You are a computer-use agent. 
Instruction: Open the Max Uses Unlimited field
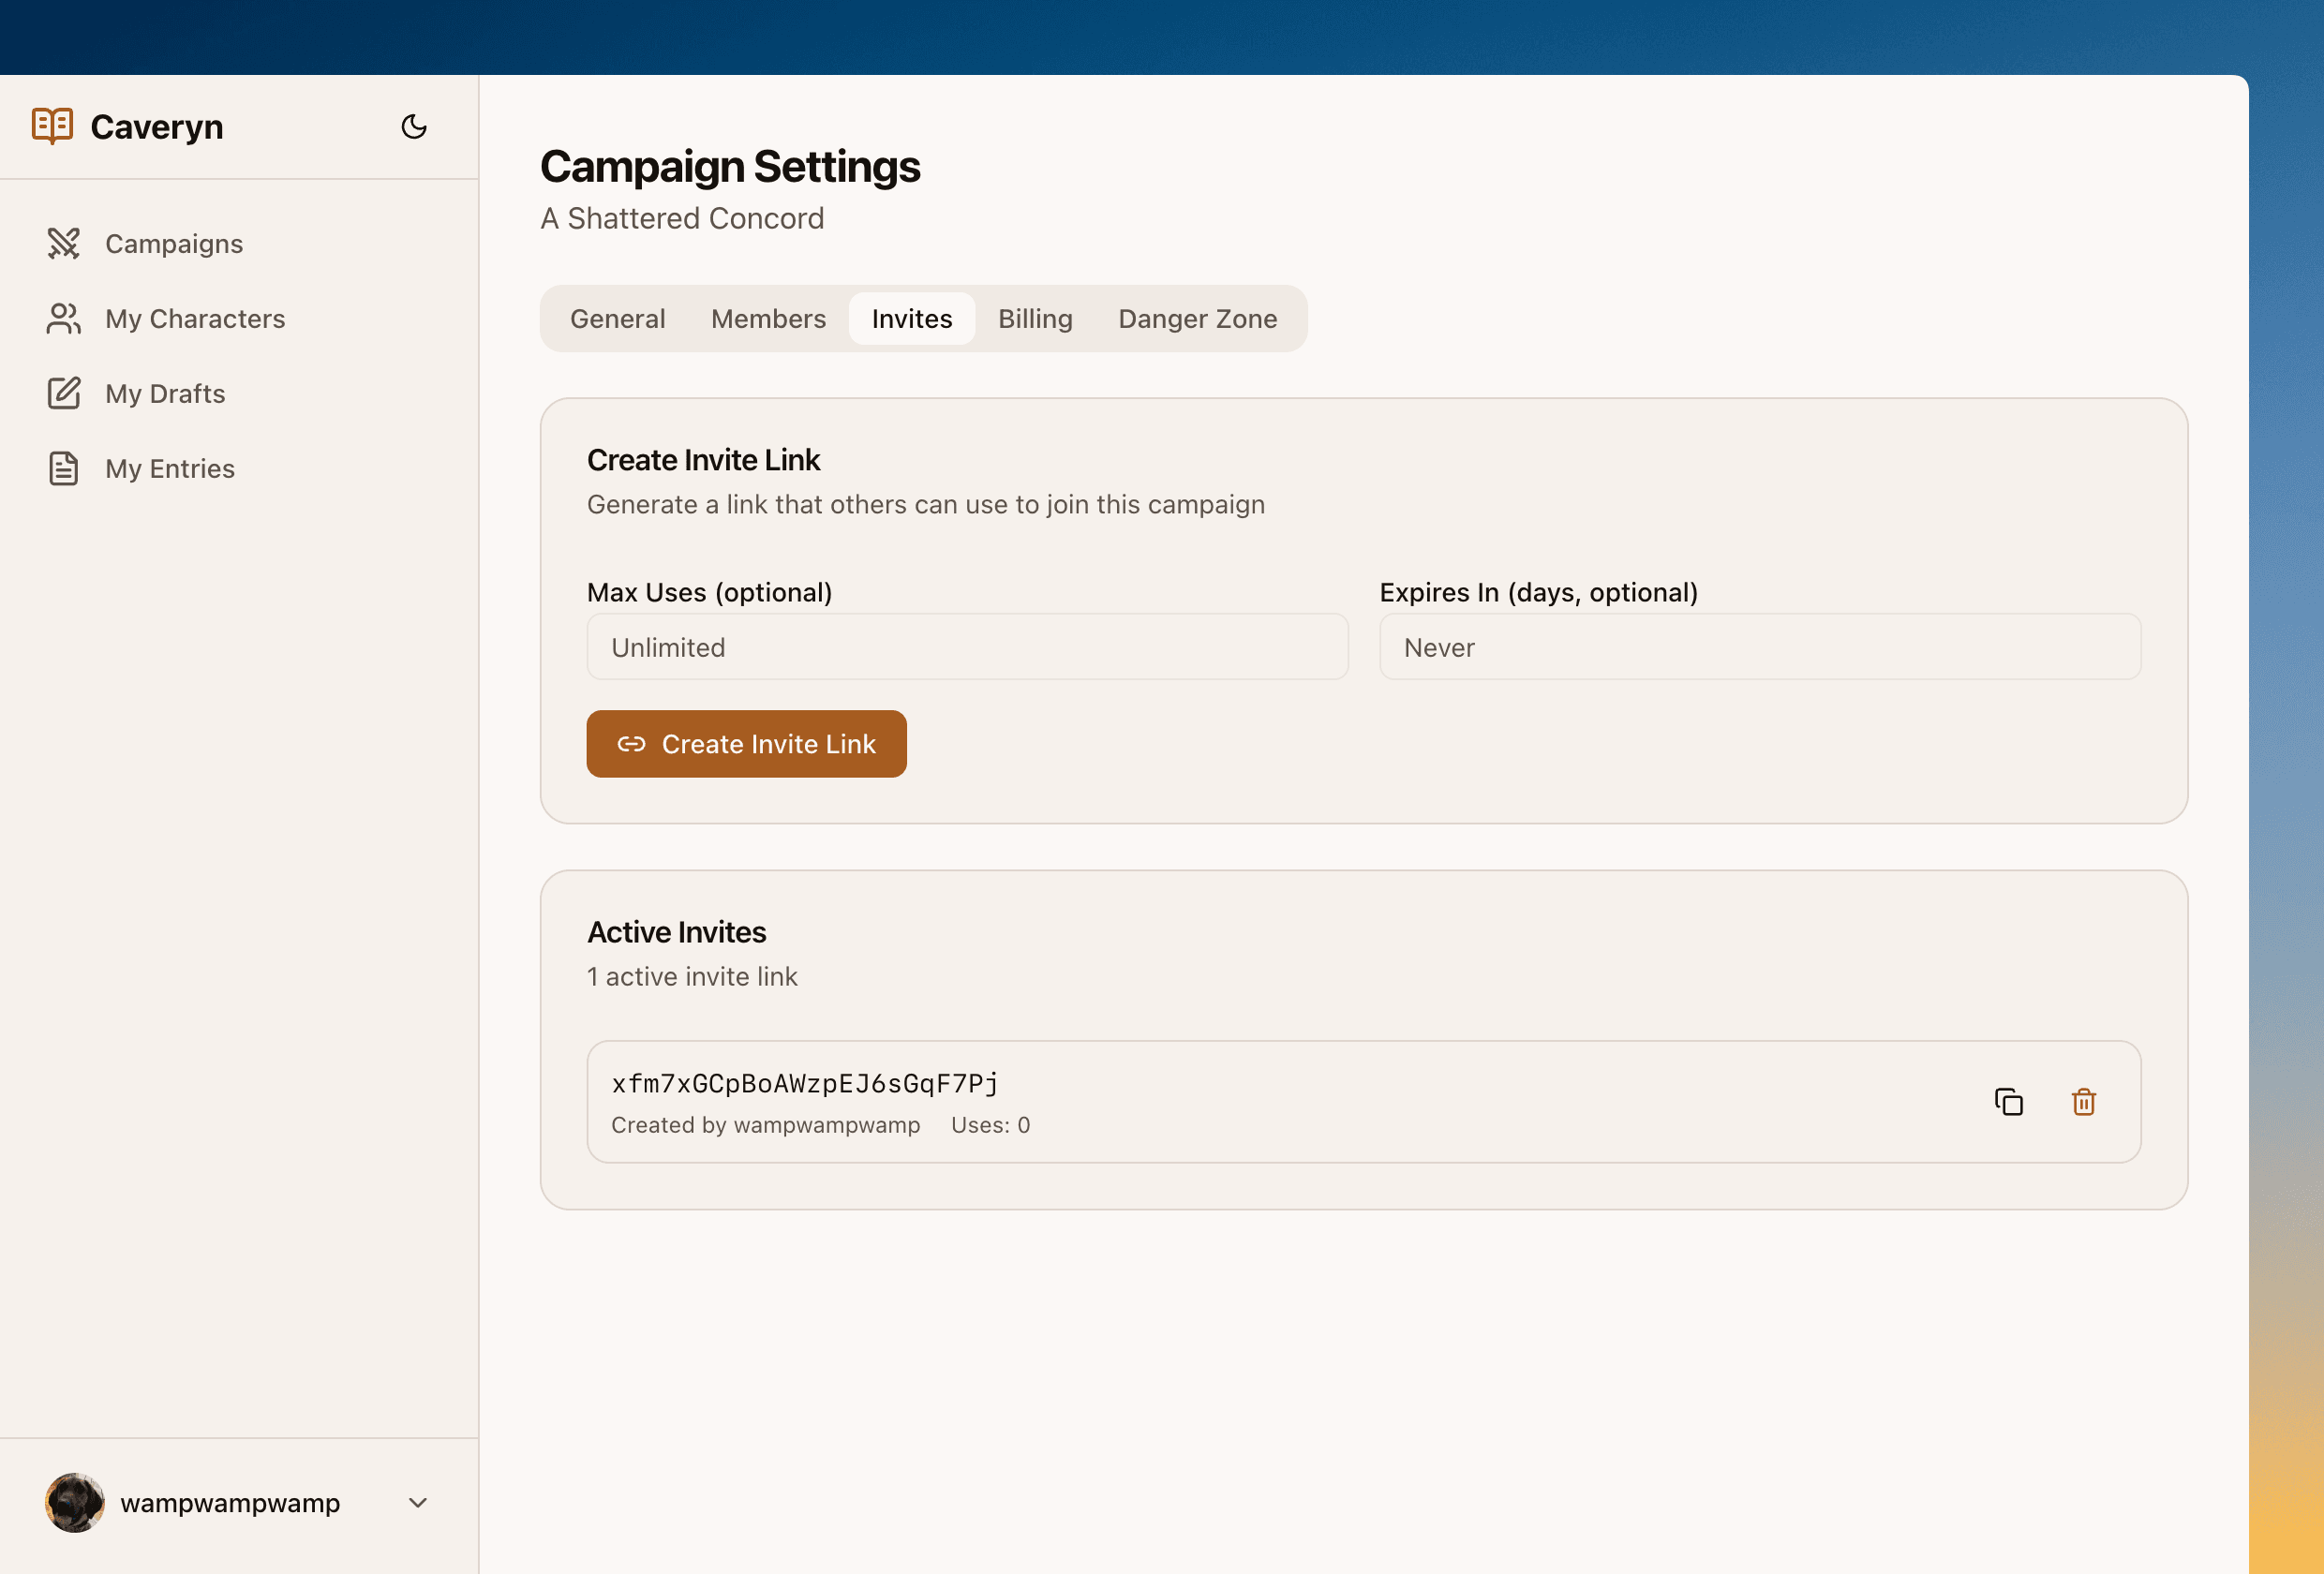(966, 647)
